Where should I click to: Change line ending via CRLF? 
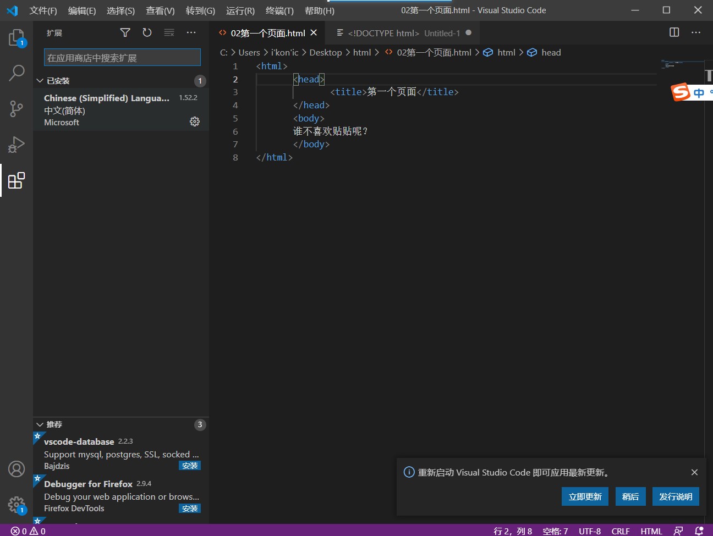click(x=621, y=531)
